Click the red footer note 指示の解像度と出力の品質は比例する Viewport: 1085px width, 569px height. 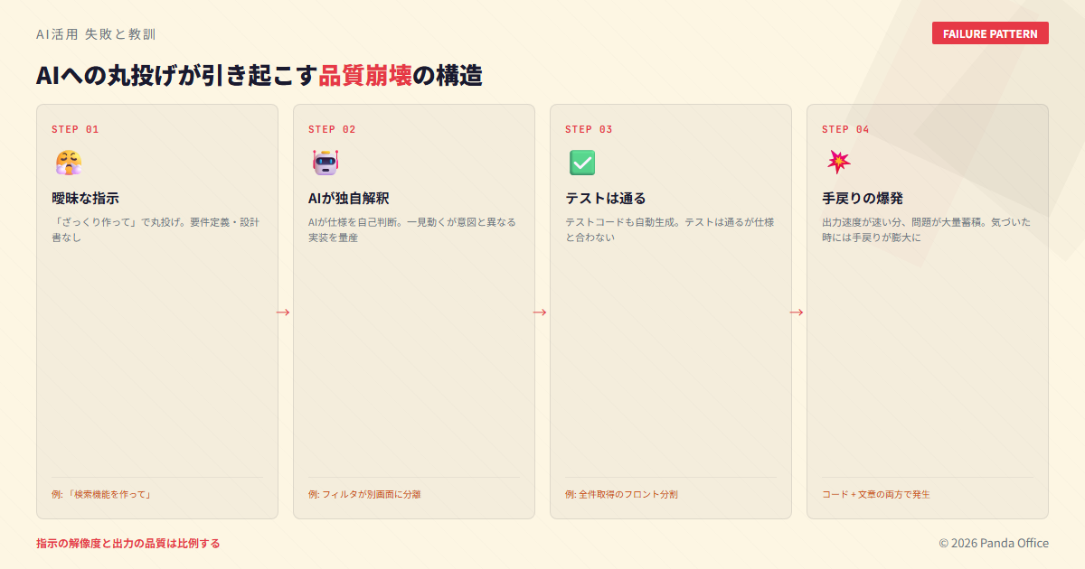click(127, 544)
